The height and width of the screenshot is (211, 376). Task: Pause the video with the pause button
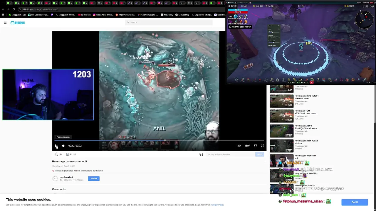(56, 146)
